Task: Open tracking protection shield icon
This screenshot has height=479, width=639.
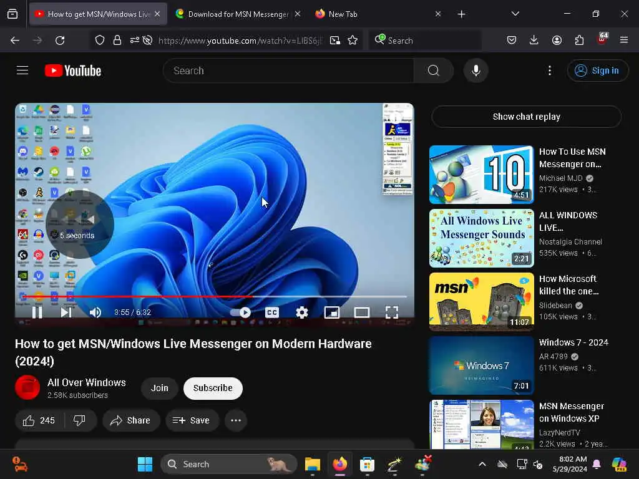Action: pos(100,41)
